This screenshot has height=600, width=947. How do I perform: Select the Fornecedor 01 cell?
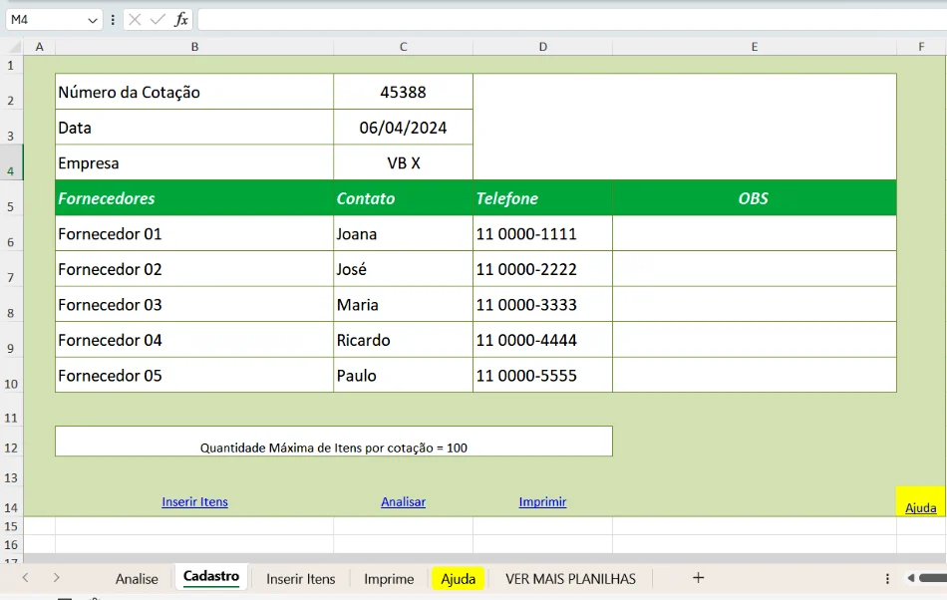[x=194, y=233]
